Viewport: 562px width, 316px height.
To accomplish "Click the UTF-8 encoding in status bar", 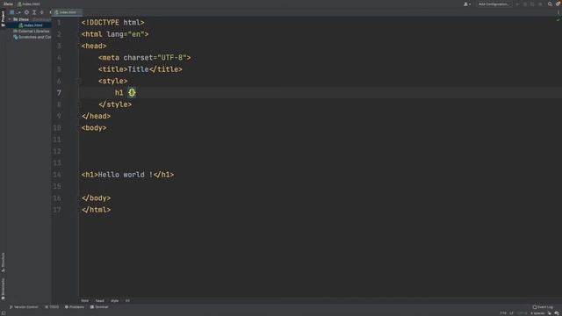I will coord(522,313).
